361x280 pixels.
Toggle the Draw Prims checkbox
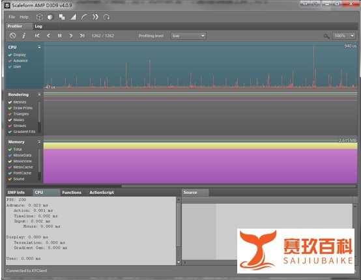pos(10,108)
